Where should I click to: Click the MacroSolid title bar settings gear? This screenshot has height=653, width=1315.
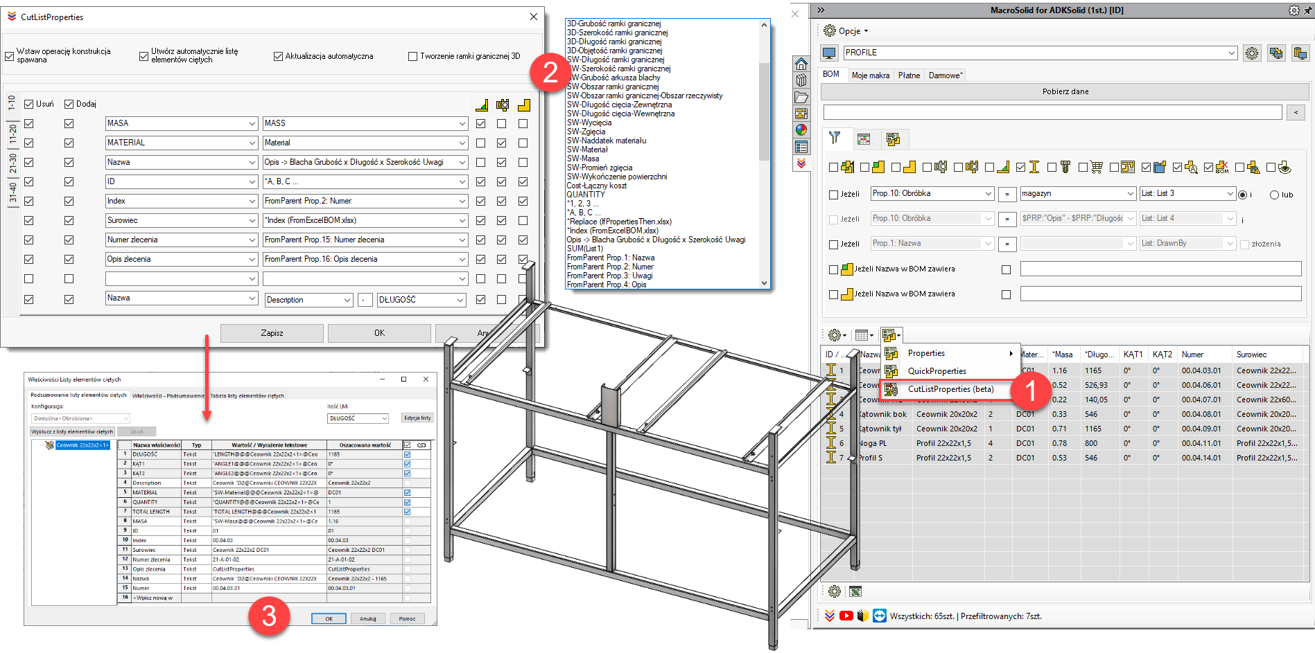click(x=1294, y=10)
